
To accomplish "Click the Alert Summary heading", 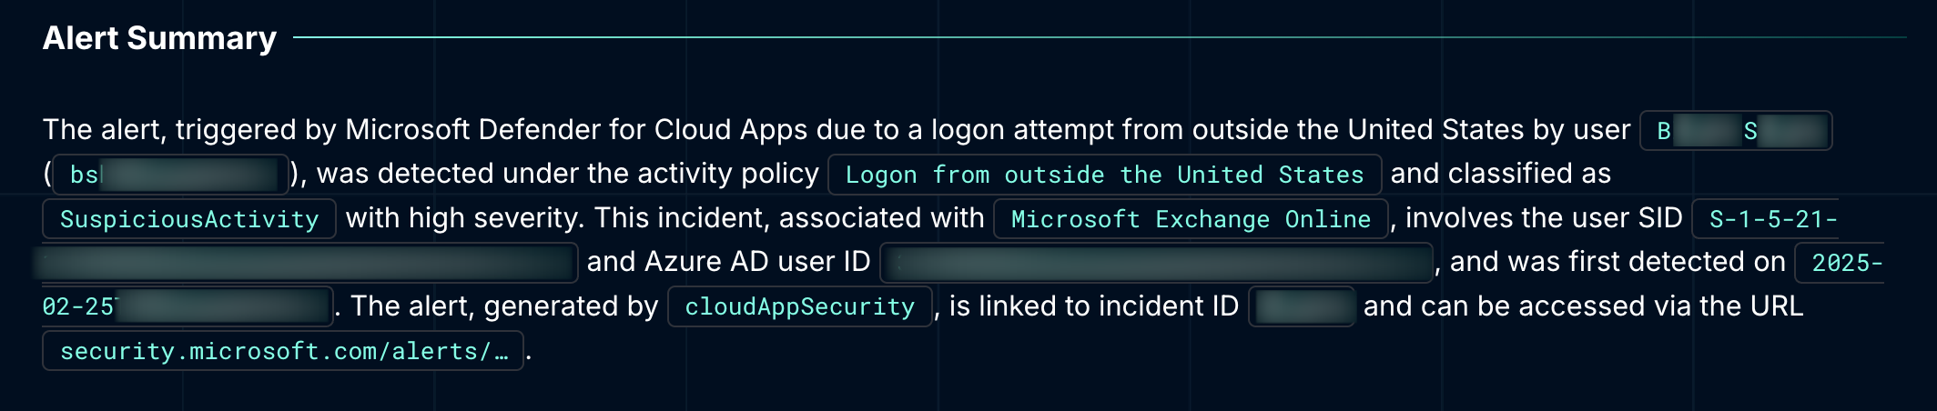I will pyautogui.click(x=159, y=38).
